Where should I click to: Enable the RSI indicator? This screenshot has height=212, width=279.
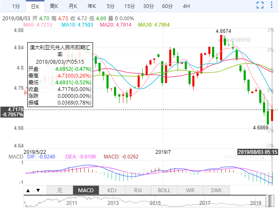[138, 191]
